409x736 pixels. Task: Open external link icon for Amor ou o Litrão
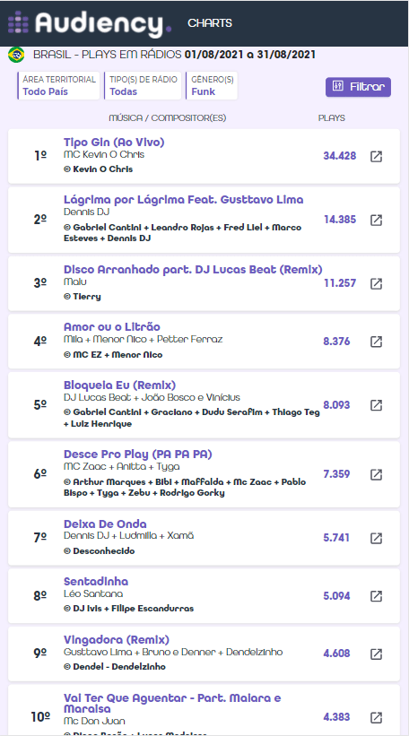click(376, 342)
